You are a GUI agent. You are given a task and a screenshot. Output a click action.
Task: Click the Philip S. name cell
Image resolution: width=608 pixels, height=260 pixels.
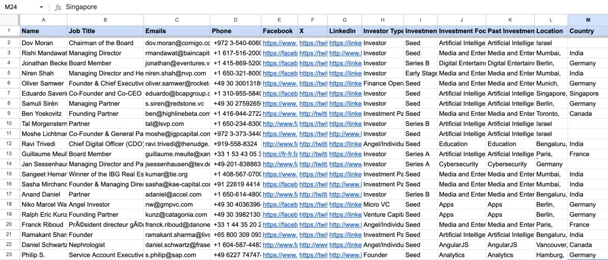pyautogui.click(x=43, y=255)
